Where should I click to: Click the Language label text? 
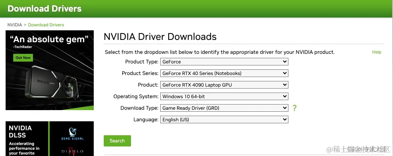tap(146, 120)
